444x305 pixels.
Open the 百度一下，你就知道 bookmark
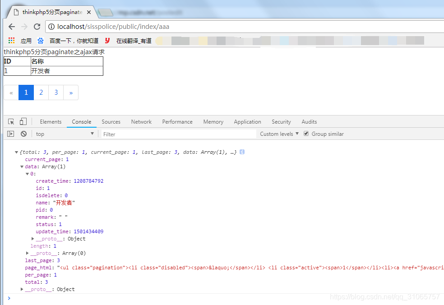(74, 41)
